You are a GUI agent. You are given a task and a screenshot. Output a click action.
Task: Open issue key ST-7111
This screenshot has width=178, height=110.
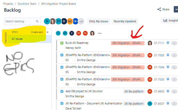click(x=159, y=43)
